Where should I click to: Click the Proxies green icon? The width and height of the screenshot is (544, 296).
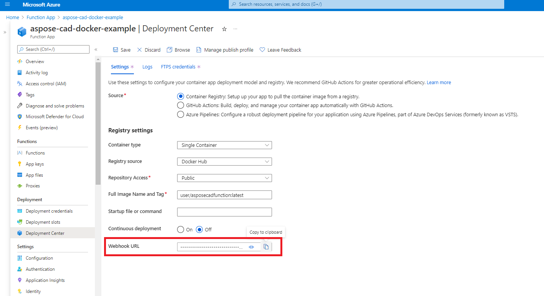(20, 186)
